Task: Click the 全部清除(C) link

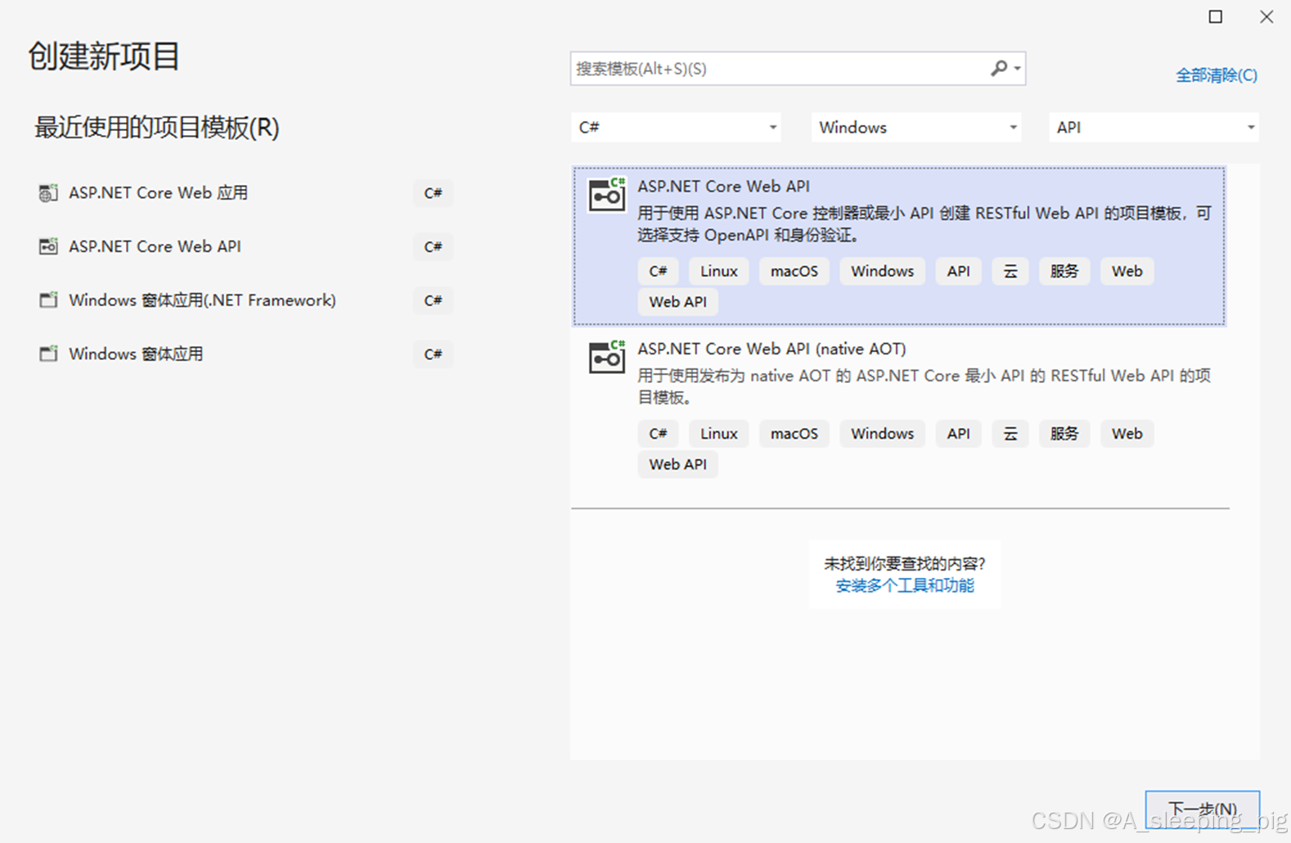Action: (1217, 75)
